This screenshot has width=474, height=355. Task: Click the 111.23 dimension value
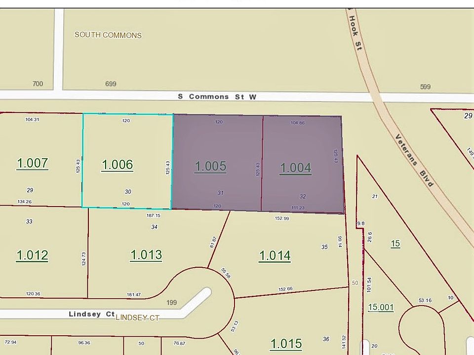pyautogui.click(x=298, y=208)
